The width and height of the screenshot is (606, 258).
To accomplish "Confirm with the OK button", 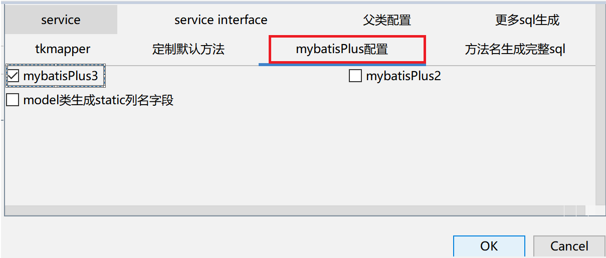I will (489, 246).
